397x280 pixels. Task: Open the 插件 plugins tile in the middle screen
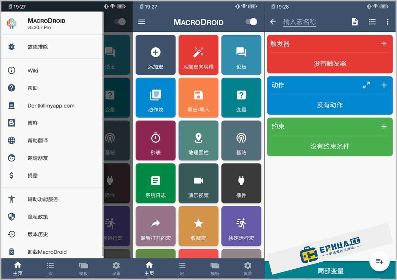241,183
